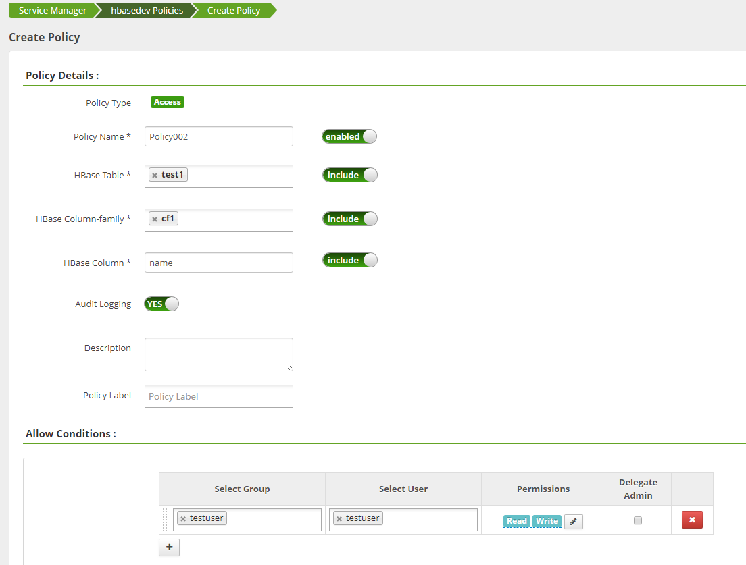The image size is (746, 565).
Task: Toggle HBase Column include switch
Action: [350, 260]
